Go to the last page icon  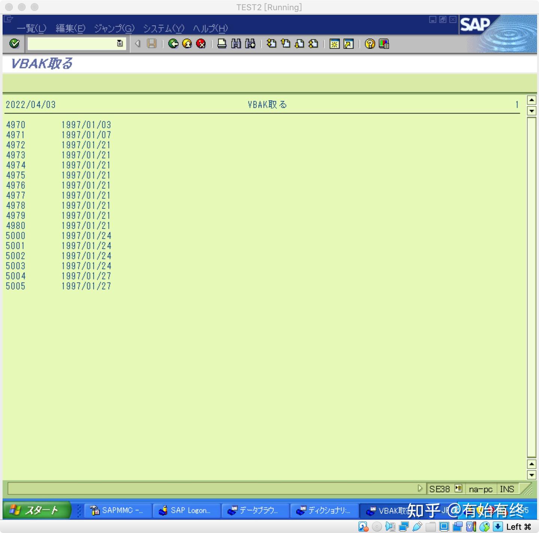[x=314, y=44]
